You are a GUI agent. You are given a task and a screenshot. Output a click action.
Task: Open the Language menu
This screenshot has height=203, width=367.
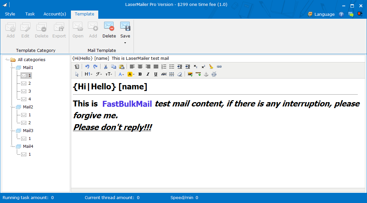tap(321, 14)
